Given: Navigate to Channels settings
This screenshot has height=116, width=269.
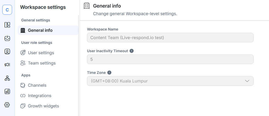Looking at the screenshot, I should 37,85.
